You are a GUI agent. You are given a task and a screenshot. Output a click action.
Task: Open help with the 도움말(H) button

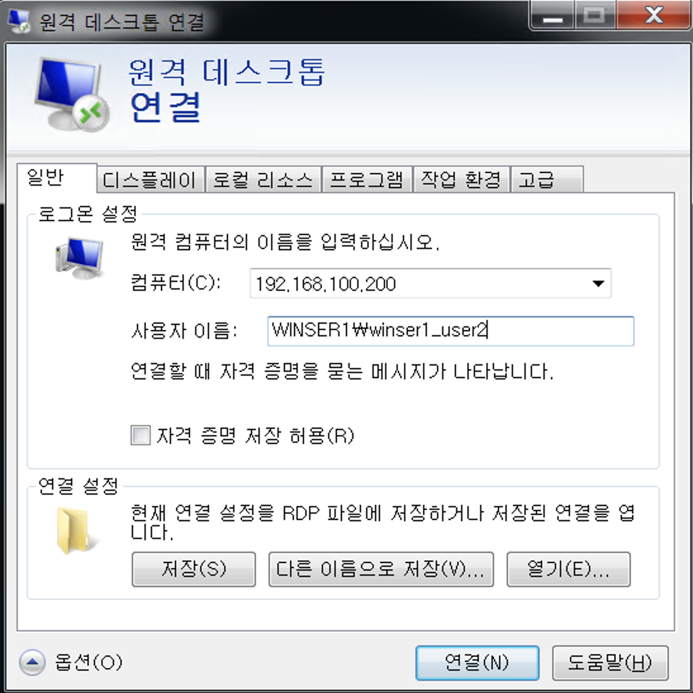pyautogui.click(x=610, y=663)
